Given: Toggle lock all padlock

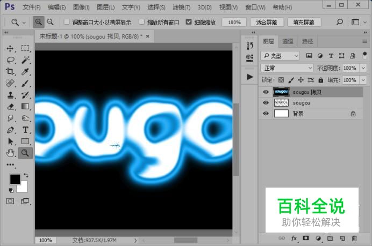Looking at the screenshot, I should (x=321, y=80).
